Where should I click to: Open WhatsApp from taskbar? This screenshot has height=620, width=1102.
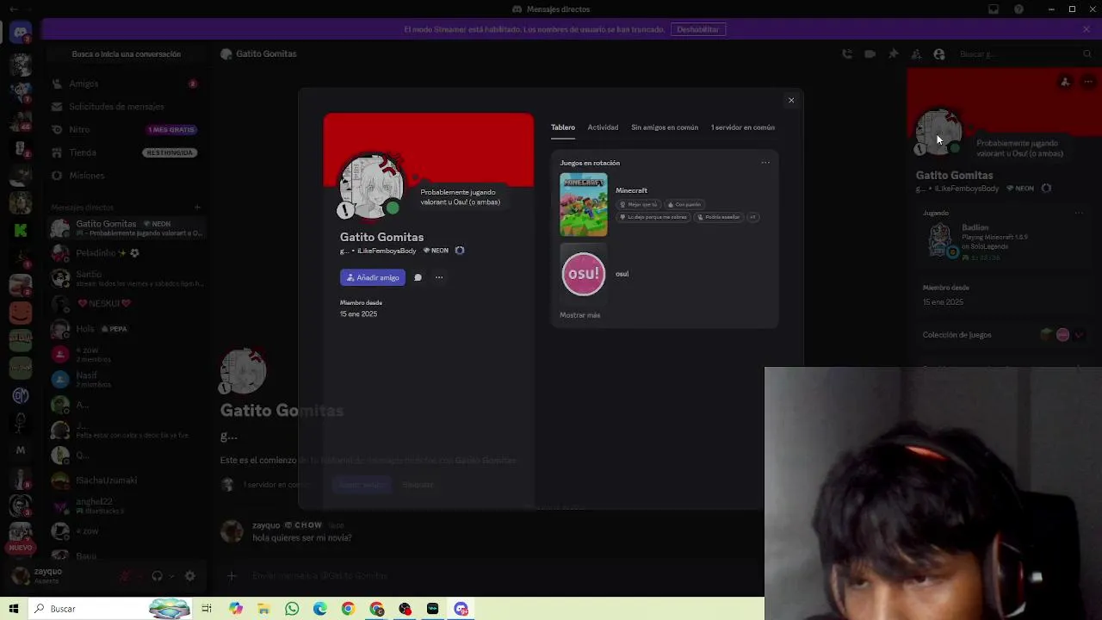tap(292, 609)
